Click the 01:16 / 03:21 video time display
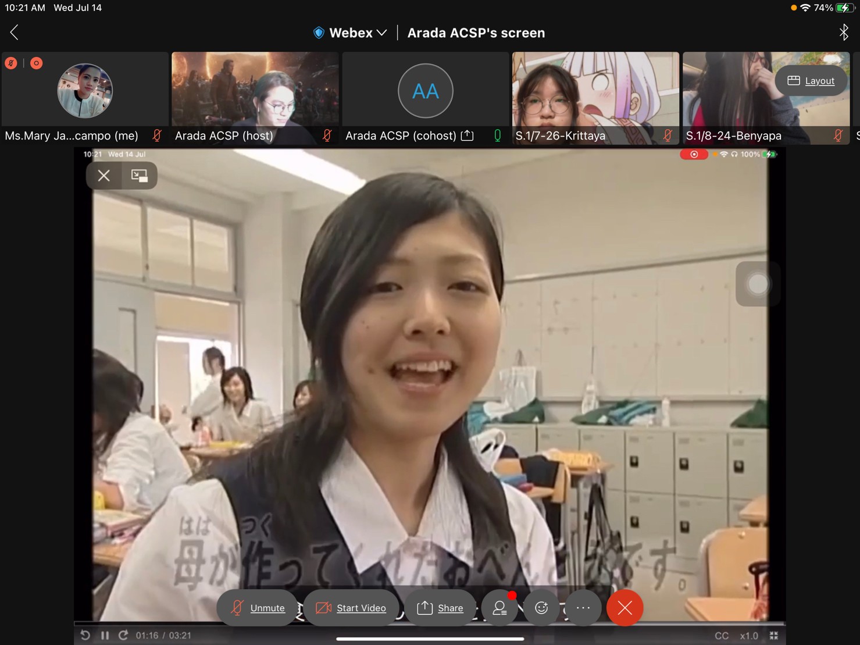Image resolution: width=860 pixels, height=645 pixels. tap(163, 635)
